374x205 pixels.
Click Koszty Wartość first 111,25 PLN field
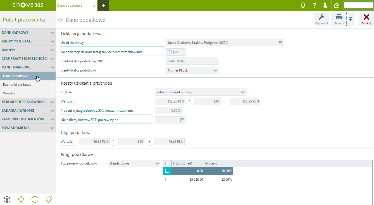coord(170,101)
